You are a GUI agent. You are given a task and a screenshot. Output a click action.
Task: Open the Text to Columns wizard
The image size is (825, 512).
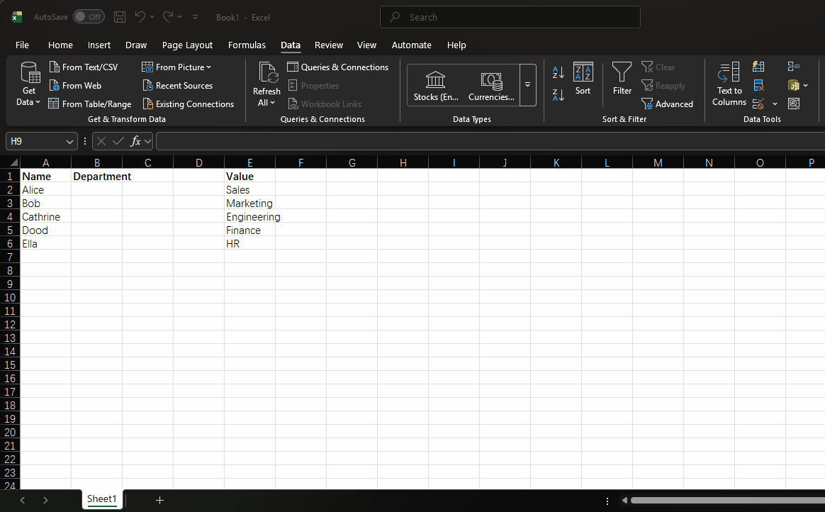[x=729, y=84]
